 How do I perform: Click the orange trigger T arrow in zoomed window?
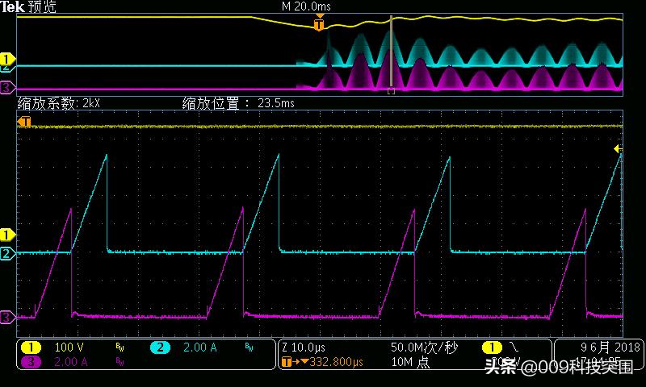[24, 122]
